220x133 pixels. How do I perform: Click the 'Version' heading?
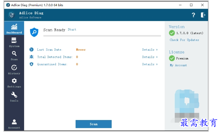point(177,27)
